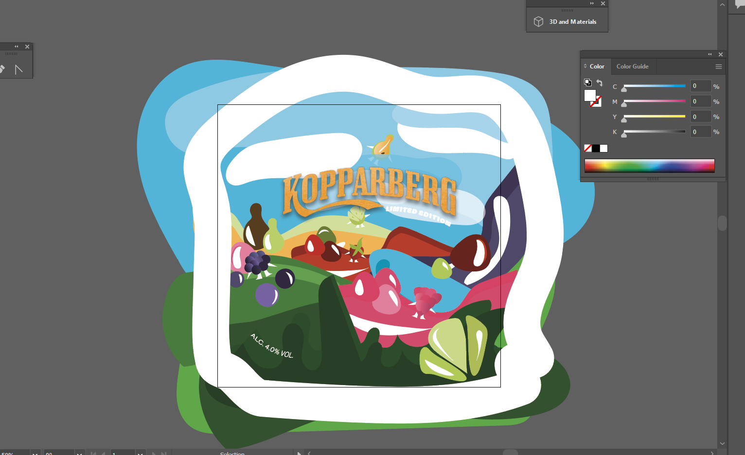Go to the first artboard
745x455 pixels.
(x=93, y=453)
